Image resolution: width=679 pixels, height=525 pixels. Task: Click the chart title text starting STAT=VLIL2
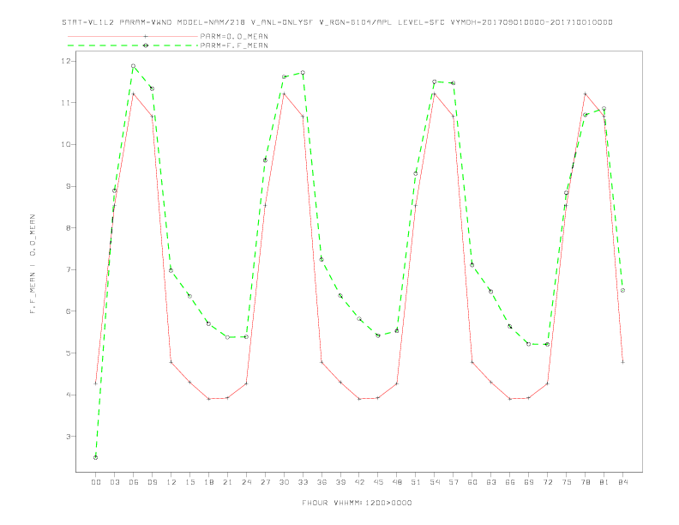pyautogui.click(x=337, y=22)
